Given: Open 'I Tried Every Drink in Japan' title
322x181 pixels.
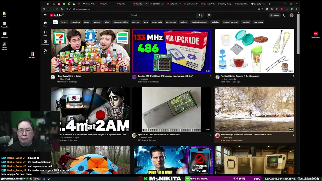Looking at the screenshot, I should click(69, 76).
